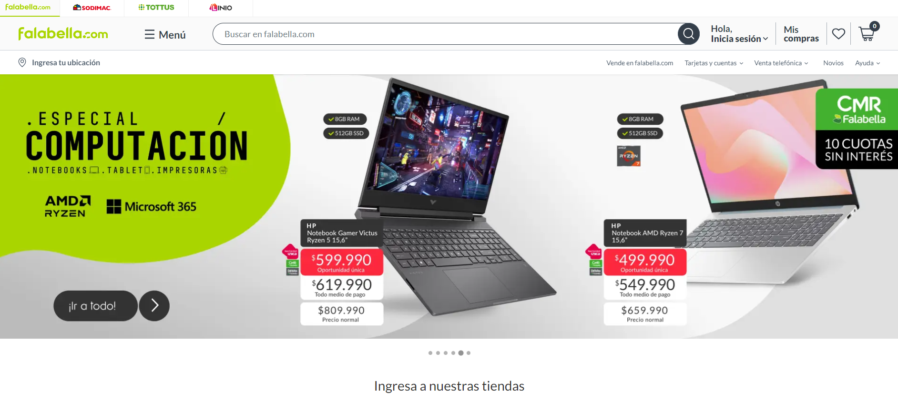Expand Tarjetas y cuentas dropdown

click(714, 63)
